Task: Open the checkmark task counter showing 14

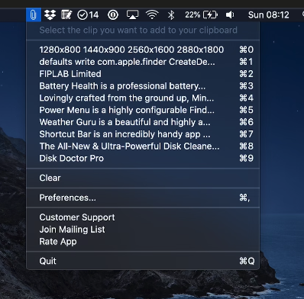Action: point(88,15)
